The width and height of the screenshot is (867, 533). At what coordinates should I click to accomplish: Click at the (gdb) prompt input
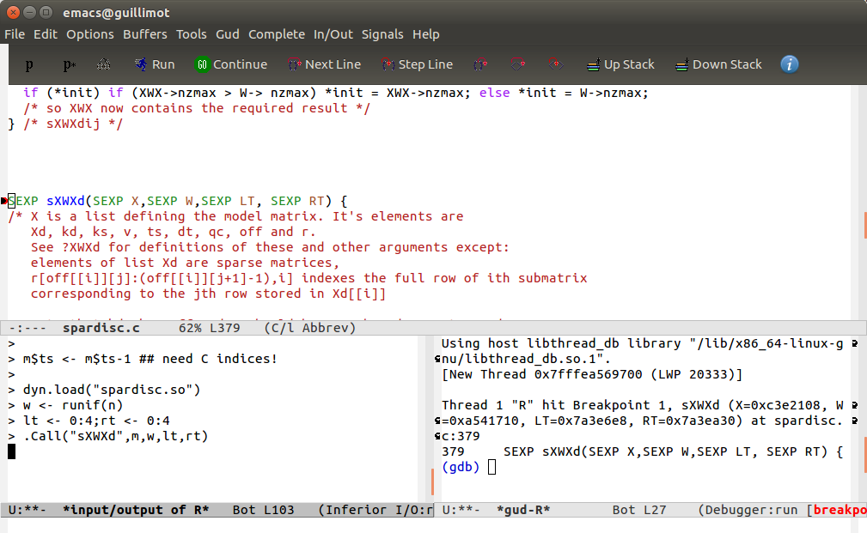pos(492,467)
